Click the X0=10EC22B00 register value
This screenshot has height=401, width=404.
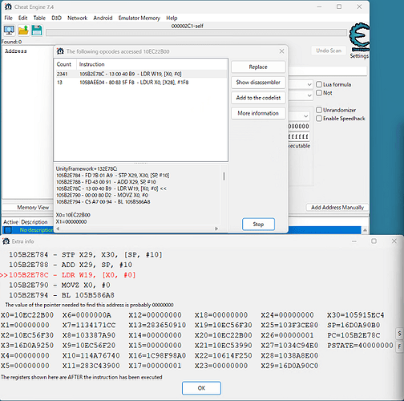pyautogui.click(x=27, y=315)
